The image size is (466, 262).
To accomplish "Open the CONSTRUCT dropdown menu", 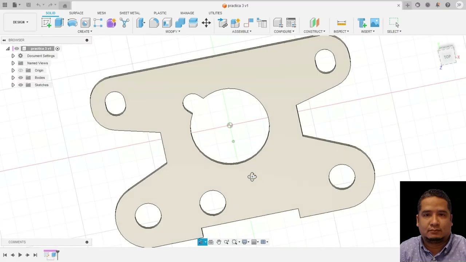I will click(315, 31).
